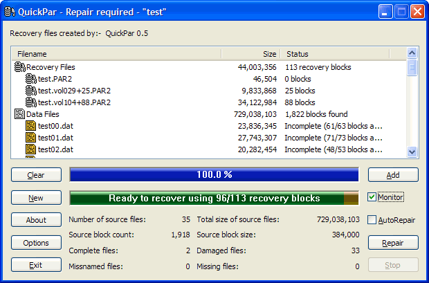
Task: Sort list by Filename column header
Action: [116, 54]
